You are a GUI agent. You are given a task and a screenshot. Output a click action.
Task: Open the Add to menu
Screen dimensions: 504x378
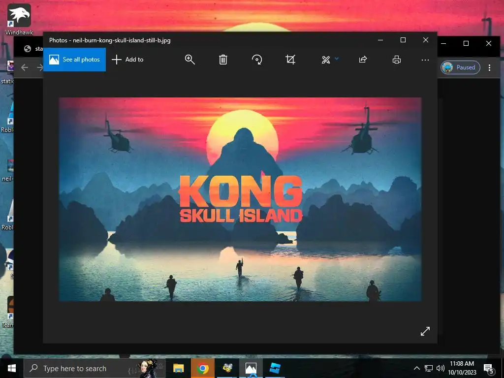(127, 60)
